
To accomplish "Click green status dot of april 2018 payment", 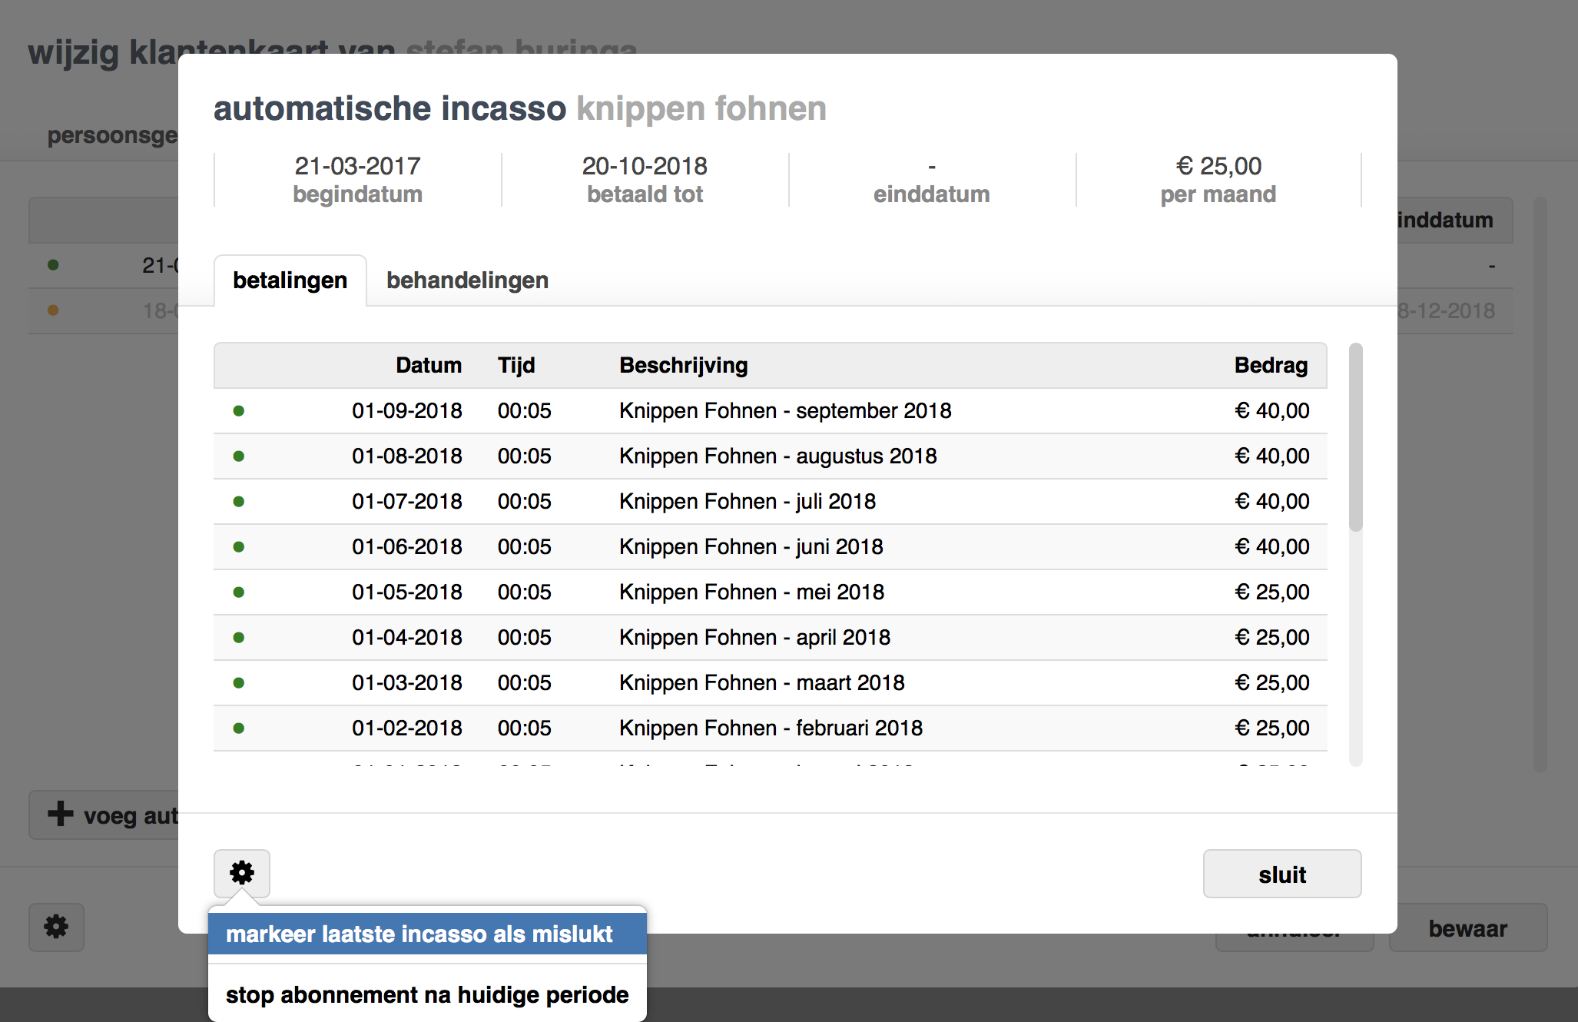I will pos(239,638).
